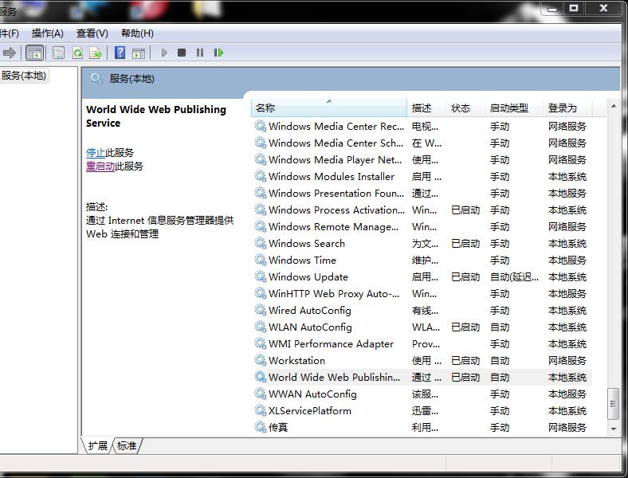Click gear icon of Windows Search row
This screenshot has width=628, height=478.
[261, 243]
